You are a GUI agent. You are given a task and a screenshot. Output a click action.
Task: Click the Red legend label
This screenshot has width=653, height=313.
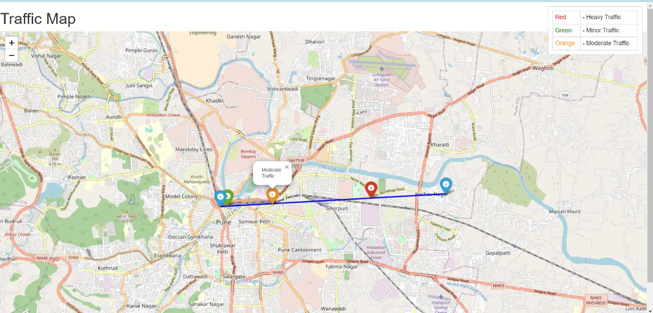(x=560, y=17)
